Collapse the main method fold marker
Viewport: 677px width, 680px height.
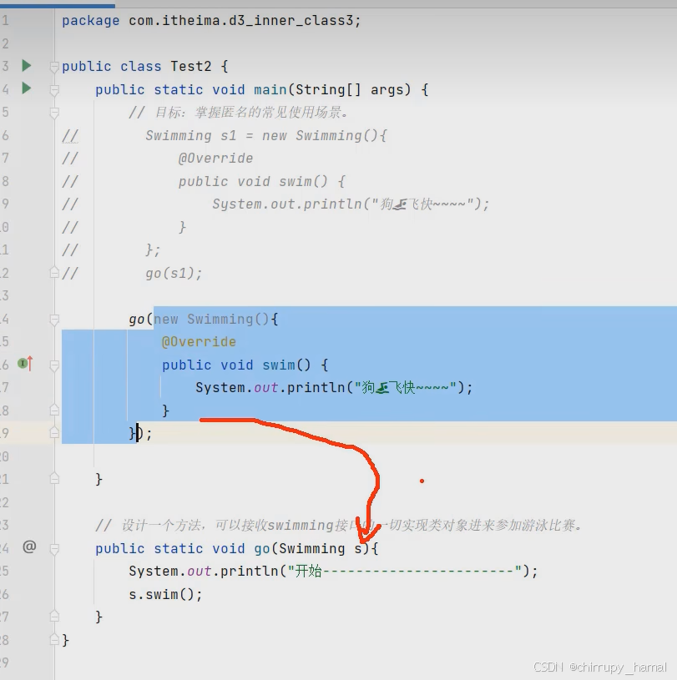click(x=54, y=90)
